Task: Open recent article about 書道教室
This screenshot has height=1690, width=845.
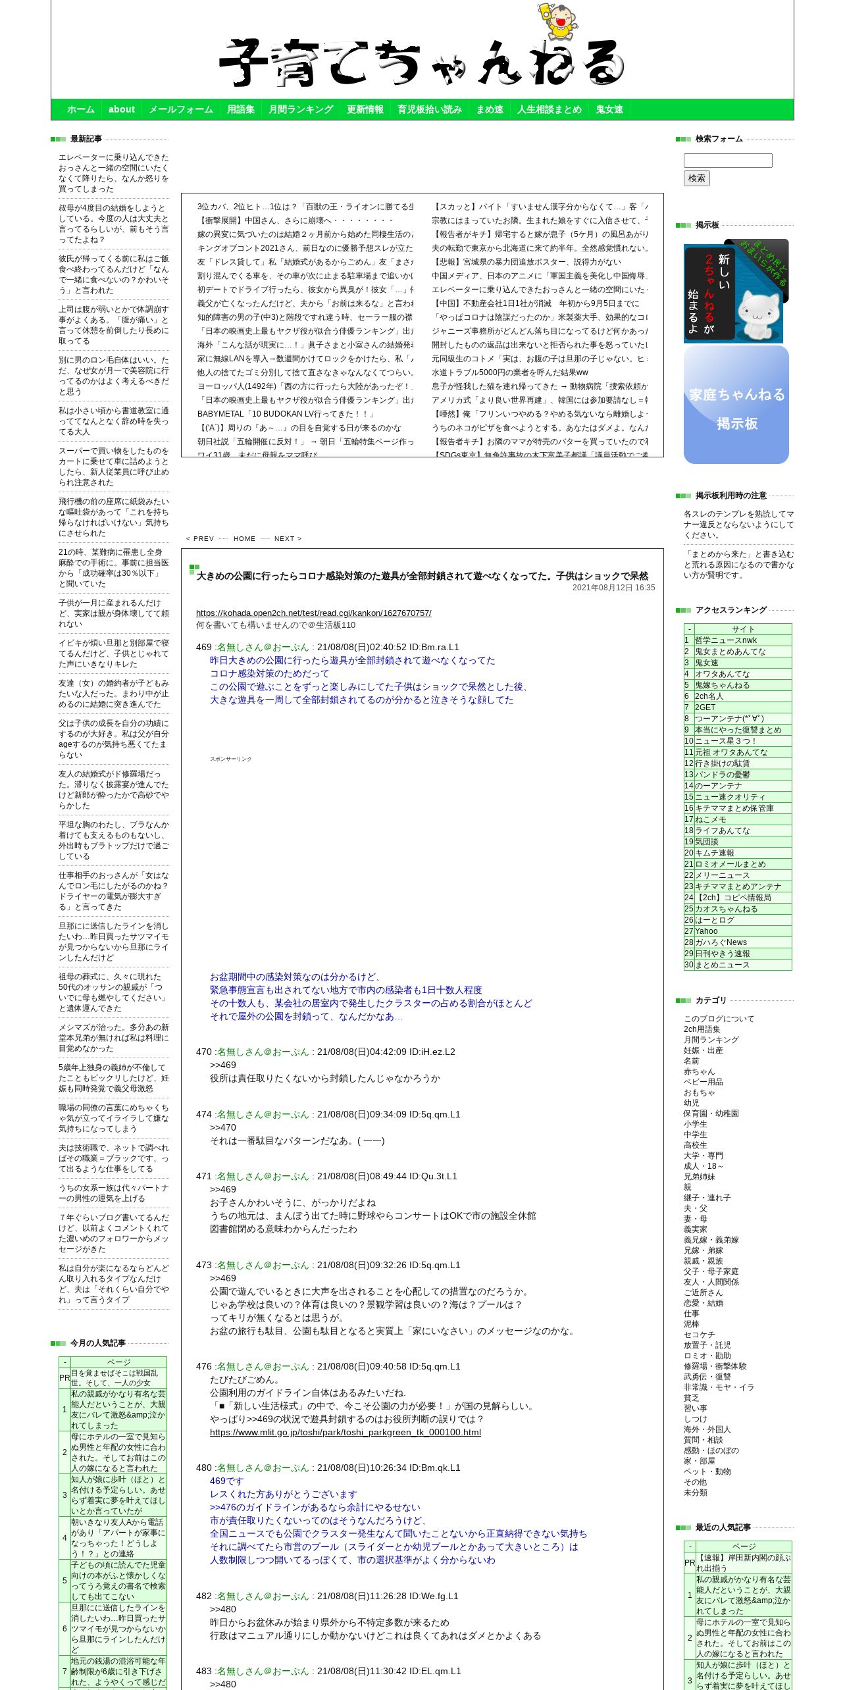Action: point(114,421)
